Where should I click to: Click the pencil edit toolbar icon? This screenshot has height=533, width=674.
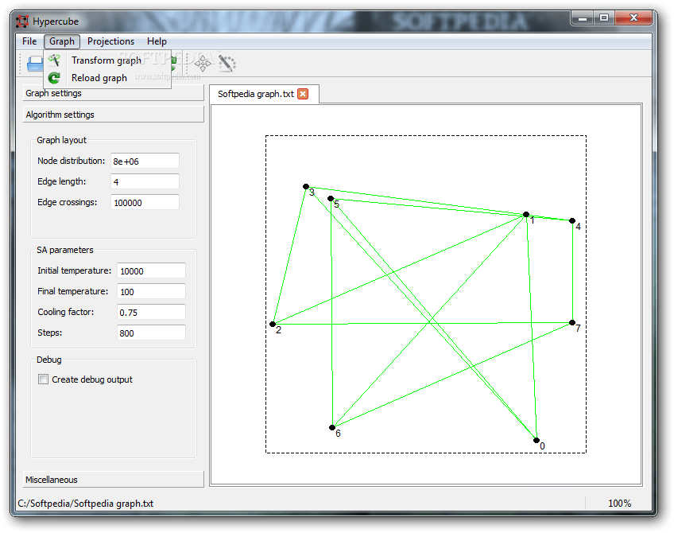pyautogui.click(x=227, y=63)
